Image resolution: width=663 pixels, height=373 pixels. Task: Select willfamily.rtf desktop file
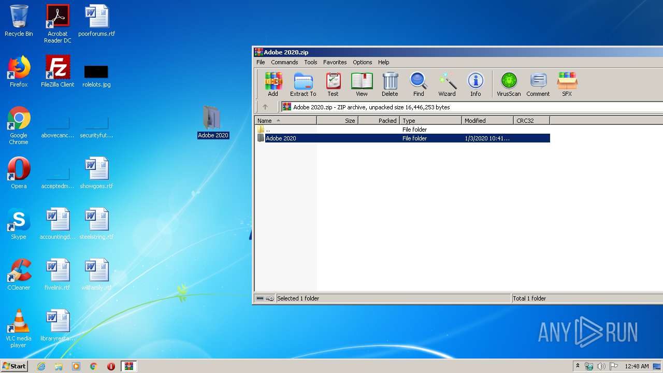pyautogui.click(x=96, y=275)
